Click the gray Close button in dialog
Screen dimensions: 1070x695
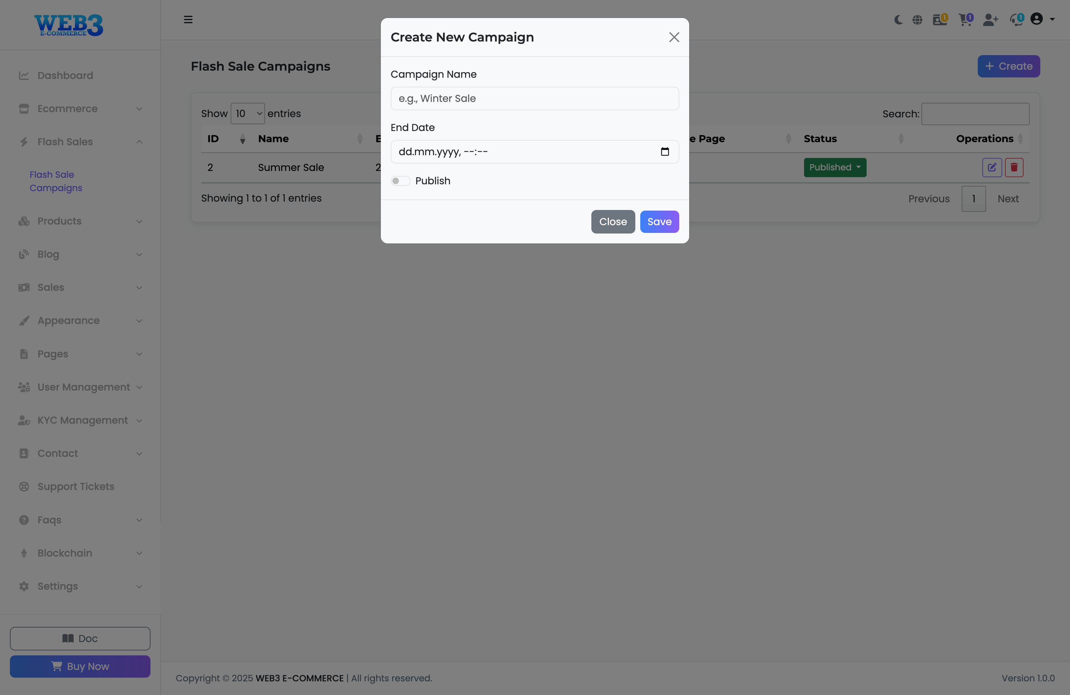click(x=612, y=222)
